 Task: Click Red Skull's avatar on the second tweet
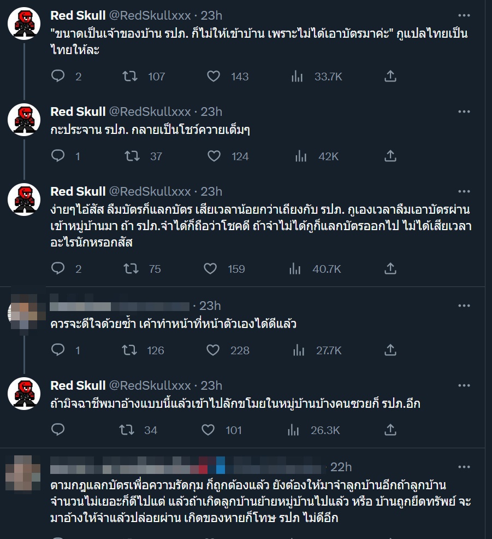pyautogui.click(x=23, y=118)
